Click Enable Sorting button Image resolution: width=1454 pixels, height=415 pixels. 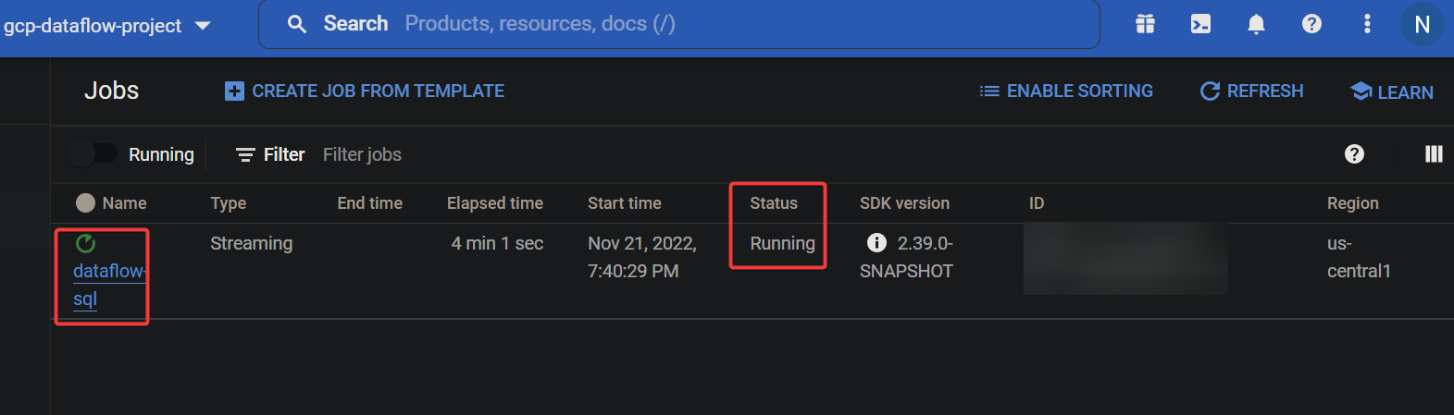point(1066,91)
